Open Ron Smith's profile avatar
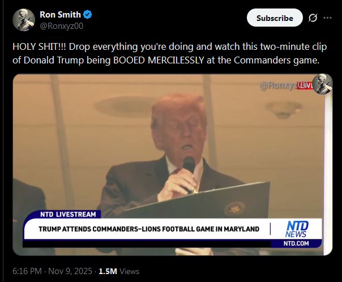342x282 pixels. (24, 20)
